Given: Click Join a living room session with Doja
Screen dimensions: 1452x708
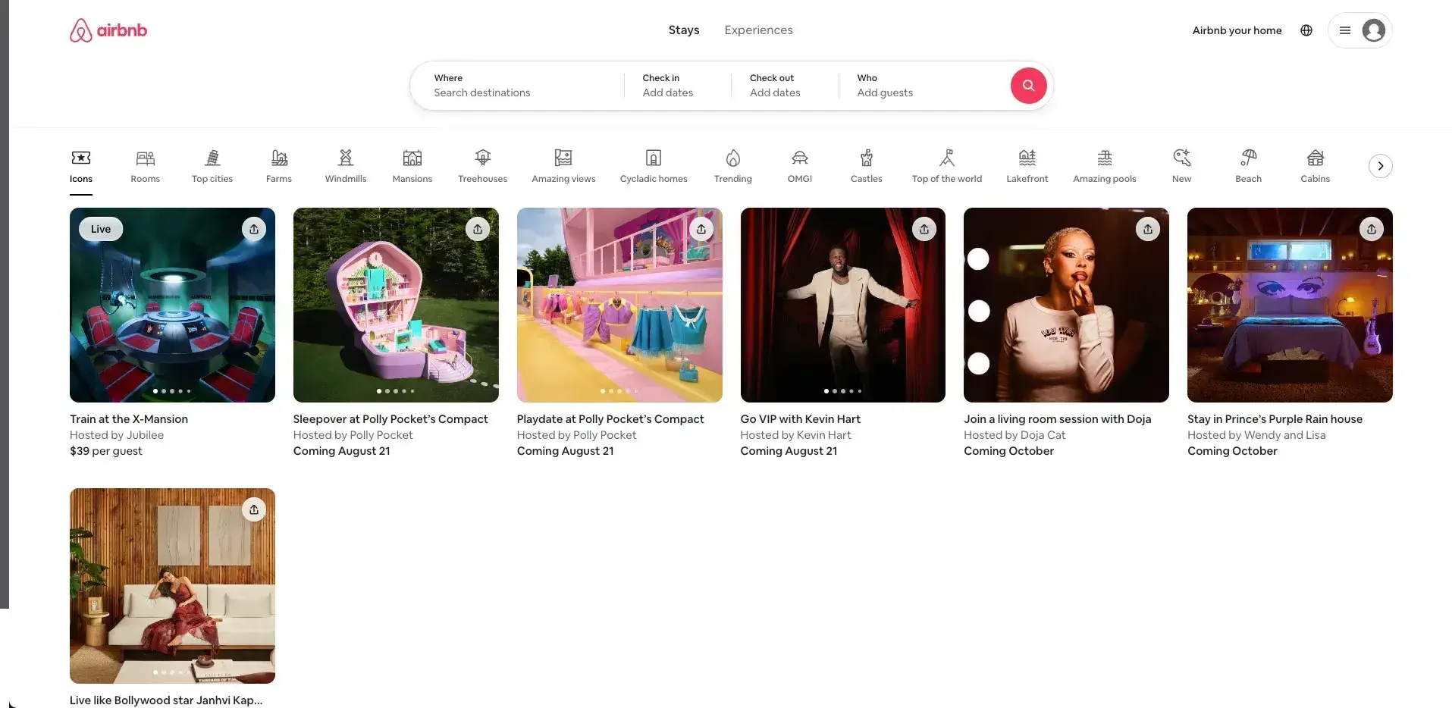Looking at the screenshot, I should (1058, 419).
